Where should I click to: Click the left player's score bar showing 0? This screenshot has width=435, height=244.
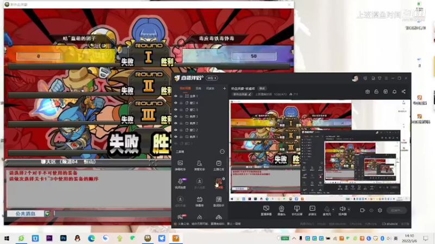(39, 56)
